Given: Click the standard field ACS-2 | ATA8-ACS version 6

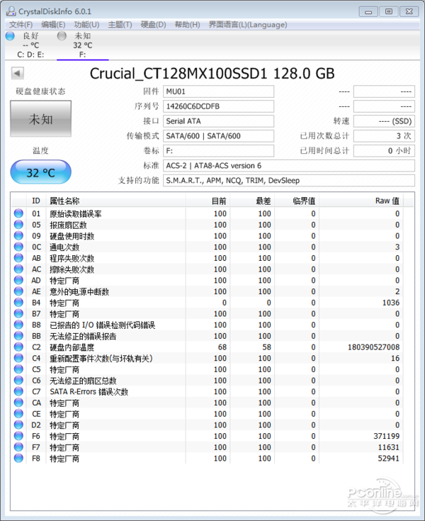Looking at the screenshot, I should click(289, 165).
